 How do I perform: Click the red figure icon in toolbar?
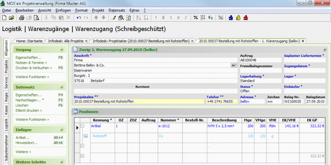pyautogui.click(x=245, y=18)
